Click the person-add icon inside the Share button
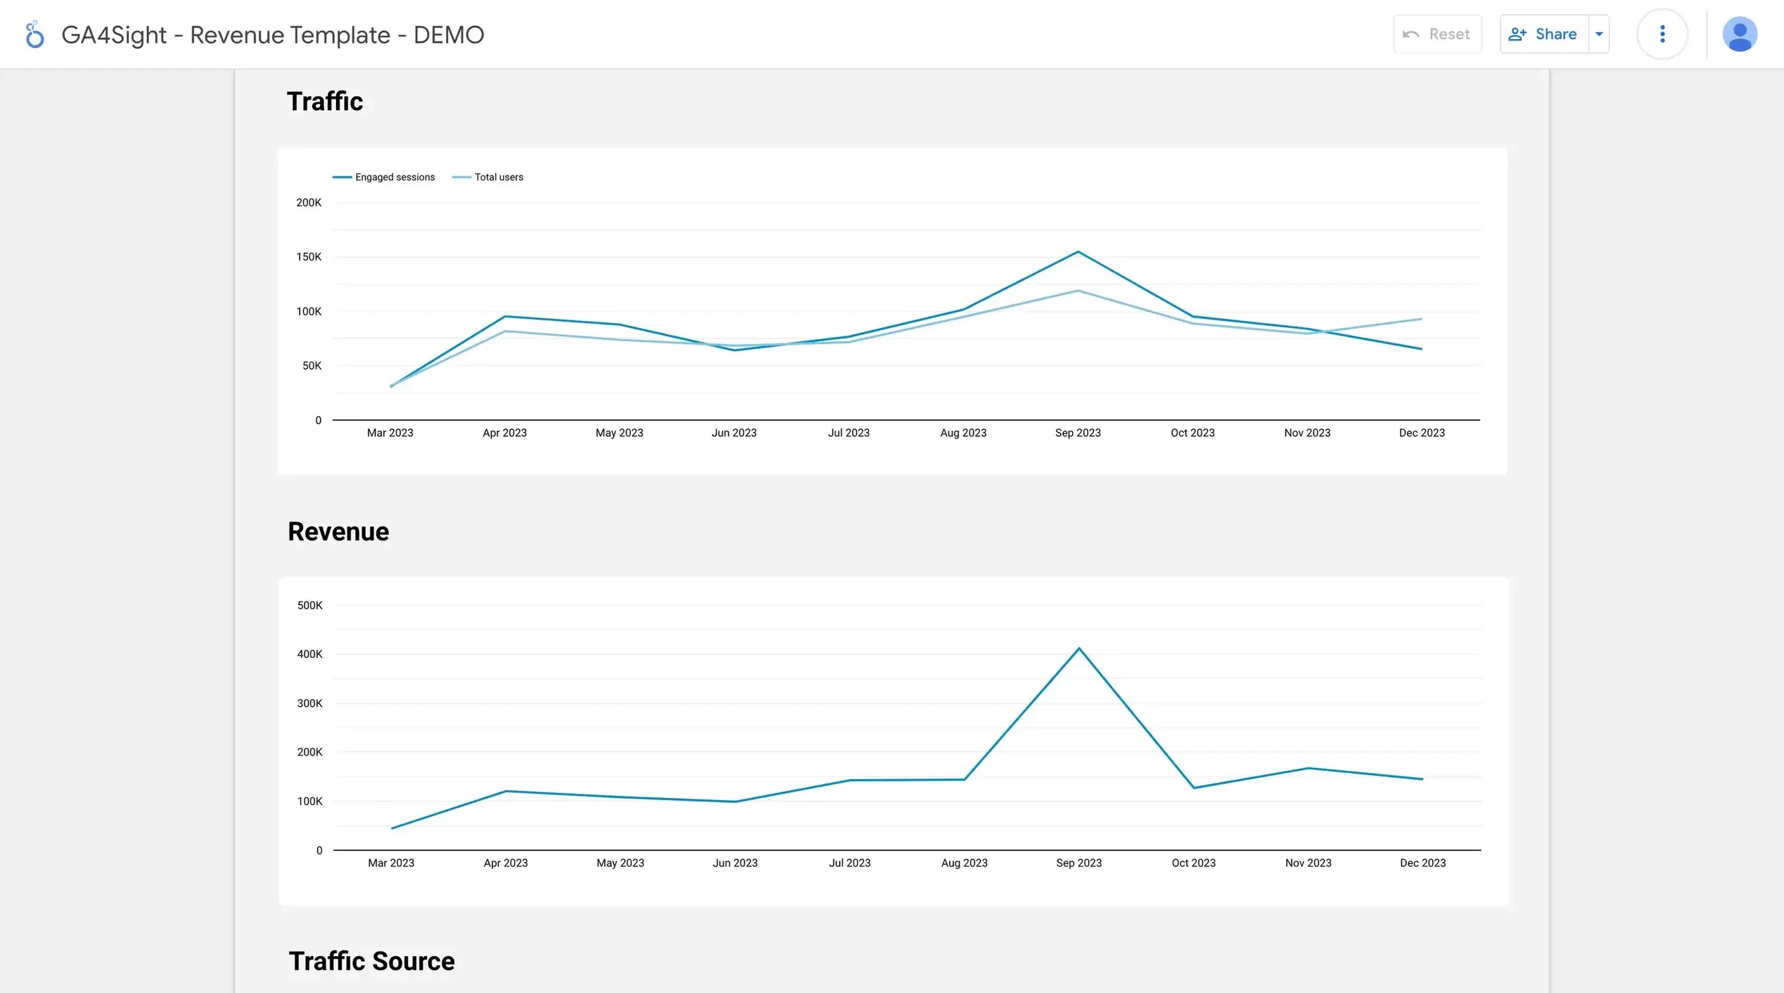1784x993 pixels. 1518,33
